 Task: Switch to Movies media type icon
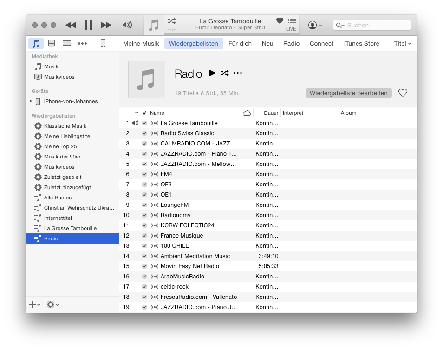tap(52, 44)
